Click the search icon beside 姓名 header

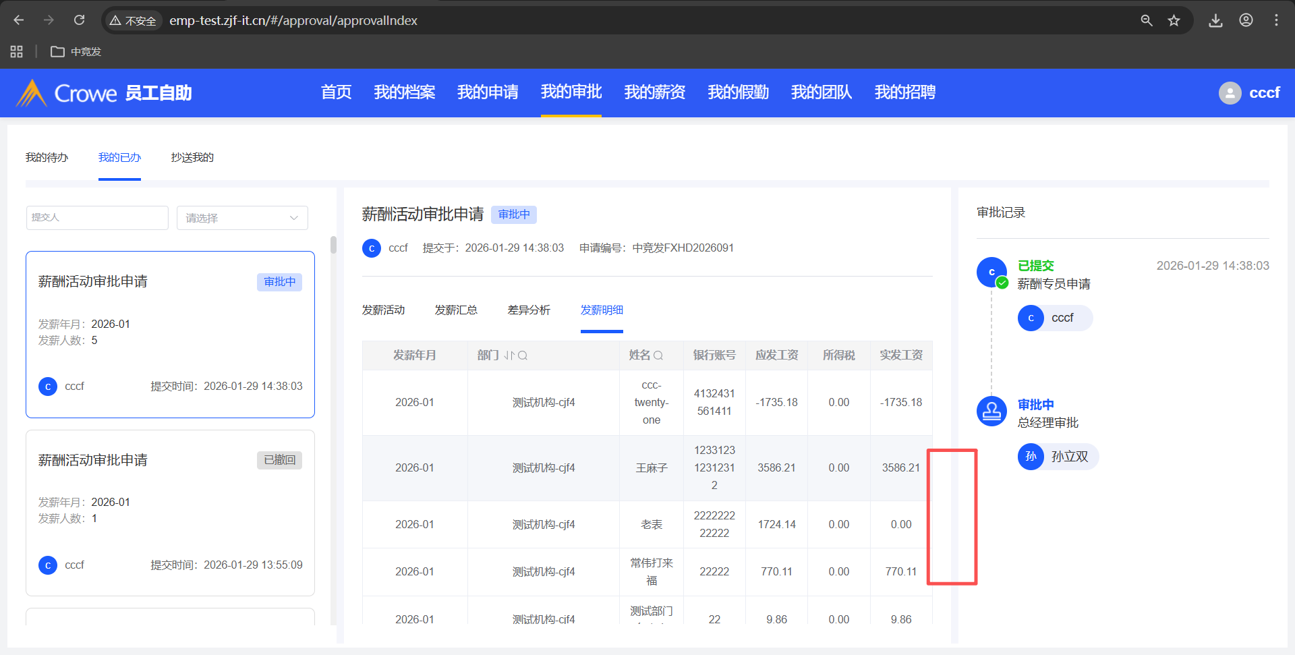point(658,355)
